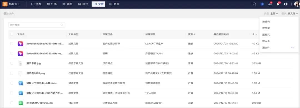
Task: Open the 更多 menu in navigation
Action: pyautogui.click(x=114, y=4)
